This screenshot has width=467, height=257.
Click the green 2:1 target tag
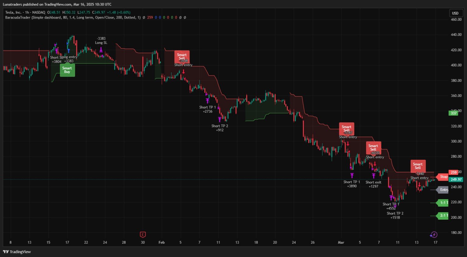tap(442, 216)
